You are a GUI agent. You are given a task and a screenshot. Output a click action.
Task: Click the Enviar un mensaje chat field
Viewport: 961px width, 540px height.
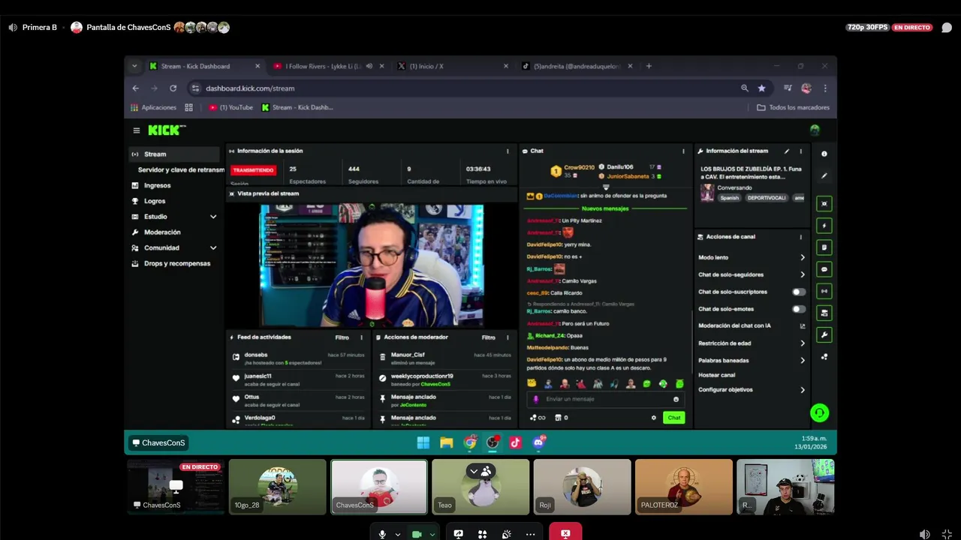tap(607, 399)
